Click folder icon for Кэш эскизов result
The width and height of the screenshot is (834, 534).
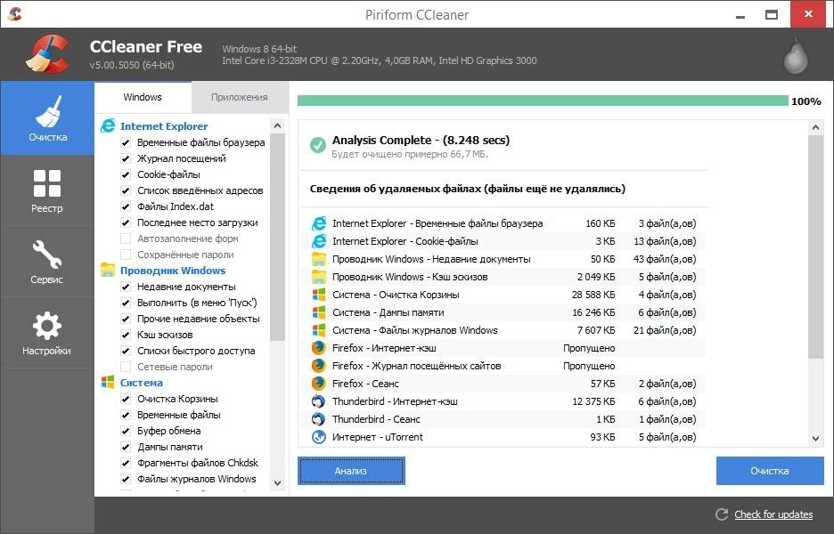[319, 277]
